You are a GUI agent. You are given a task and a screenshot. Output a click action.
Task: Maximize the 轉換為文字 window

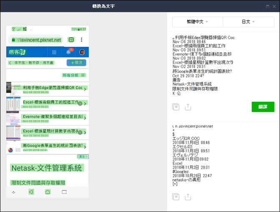[267, 6]
